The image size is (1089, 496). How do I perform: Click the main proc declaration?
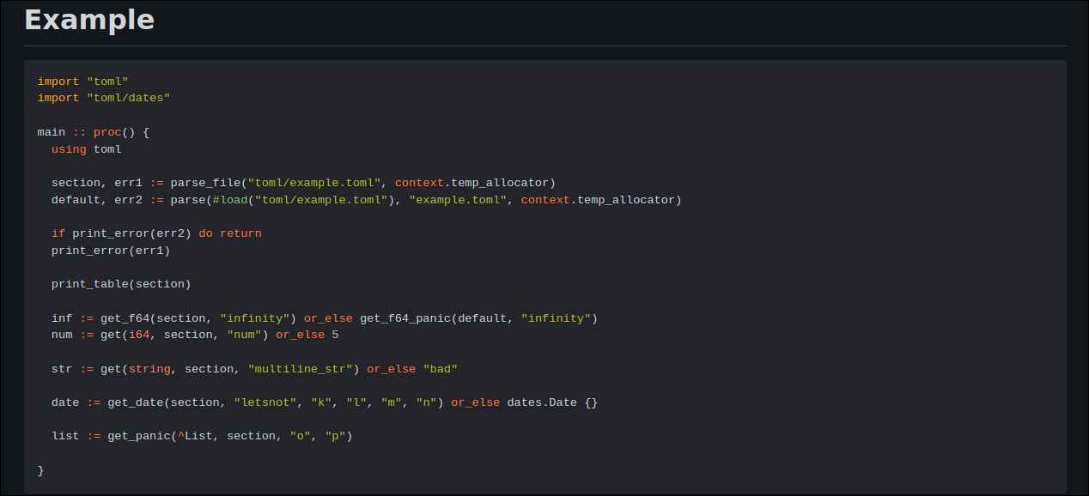pos(93,132)
